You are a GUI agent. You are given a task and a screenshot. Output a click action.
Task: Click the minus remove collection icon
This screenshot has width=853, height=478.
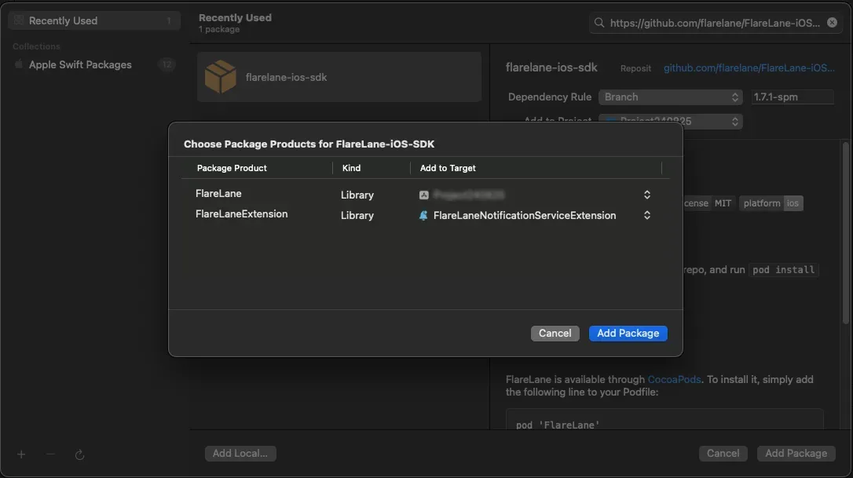coord(50,454)
